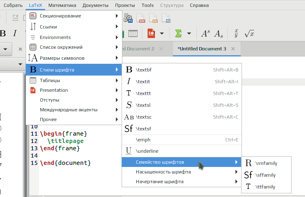Insert subscript with the A_s icon
Viewport: 305px width, 197px height.
[219, 34]
